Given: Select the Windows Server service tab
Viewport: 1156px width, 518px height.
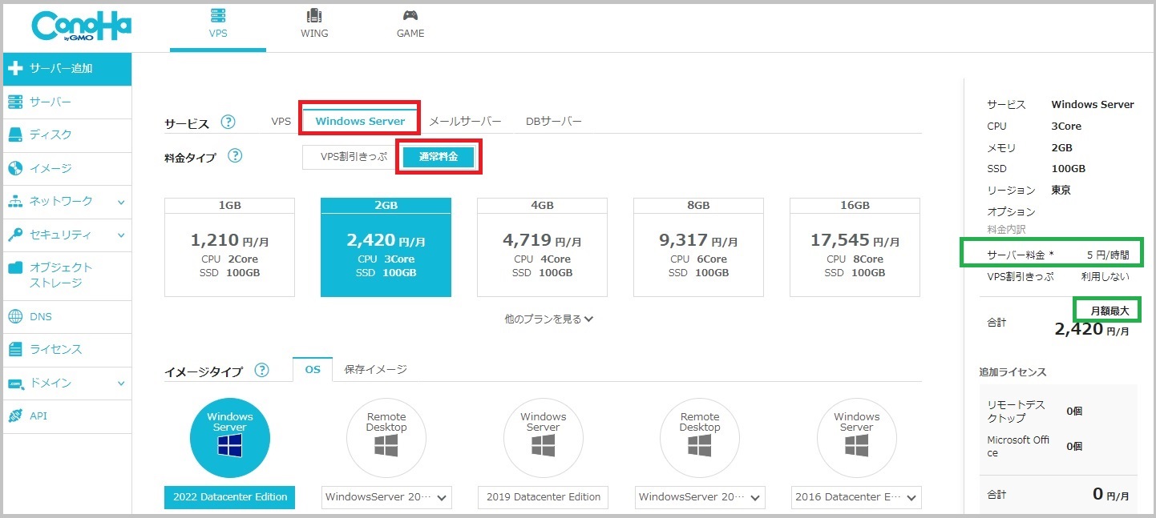Looking at the screenshot, I should click(360, 121).
